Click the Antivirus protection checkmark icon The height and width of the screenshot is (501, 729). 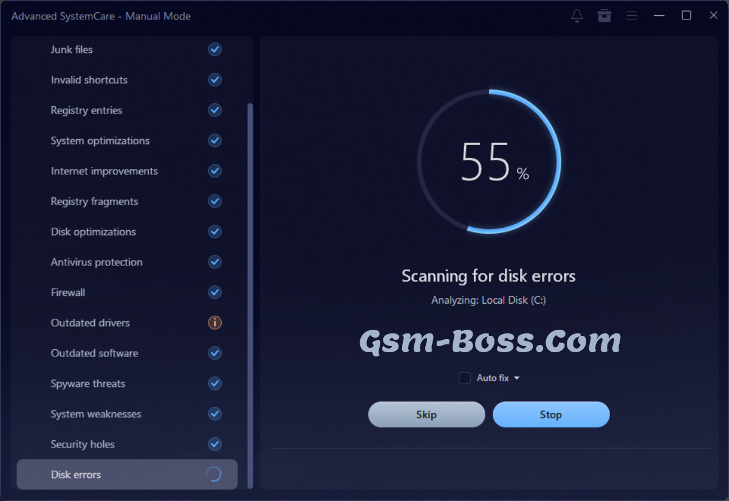coord(215,262)
